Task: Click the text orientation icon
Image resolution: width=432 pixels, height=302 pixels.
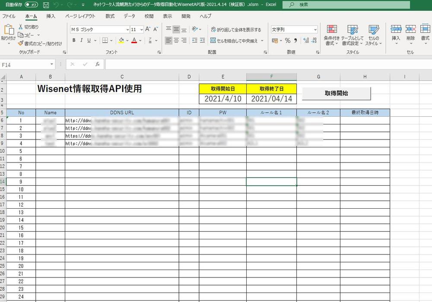Action: (195, 29)
